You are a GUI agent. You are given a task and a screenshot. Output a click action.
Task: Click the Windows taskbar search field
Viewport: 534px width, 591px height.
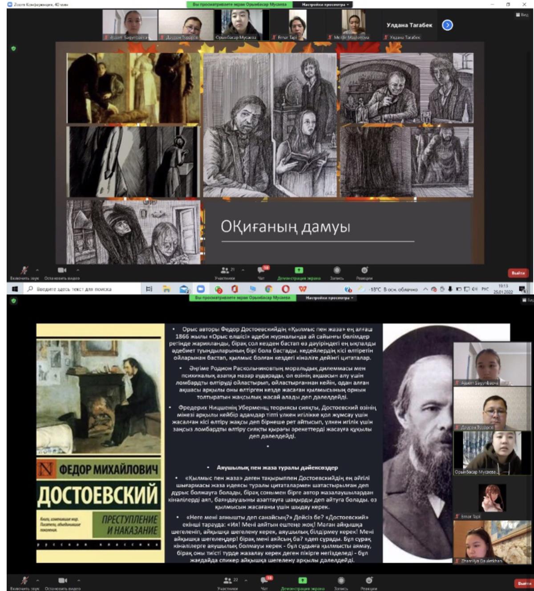[80, 289]
